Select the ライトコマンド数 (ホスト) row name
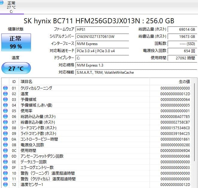 (x=38, y=133)
